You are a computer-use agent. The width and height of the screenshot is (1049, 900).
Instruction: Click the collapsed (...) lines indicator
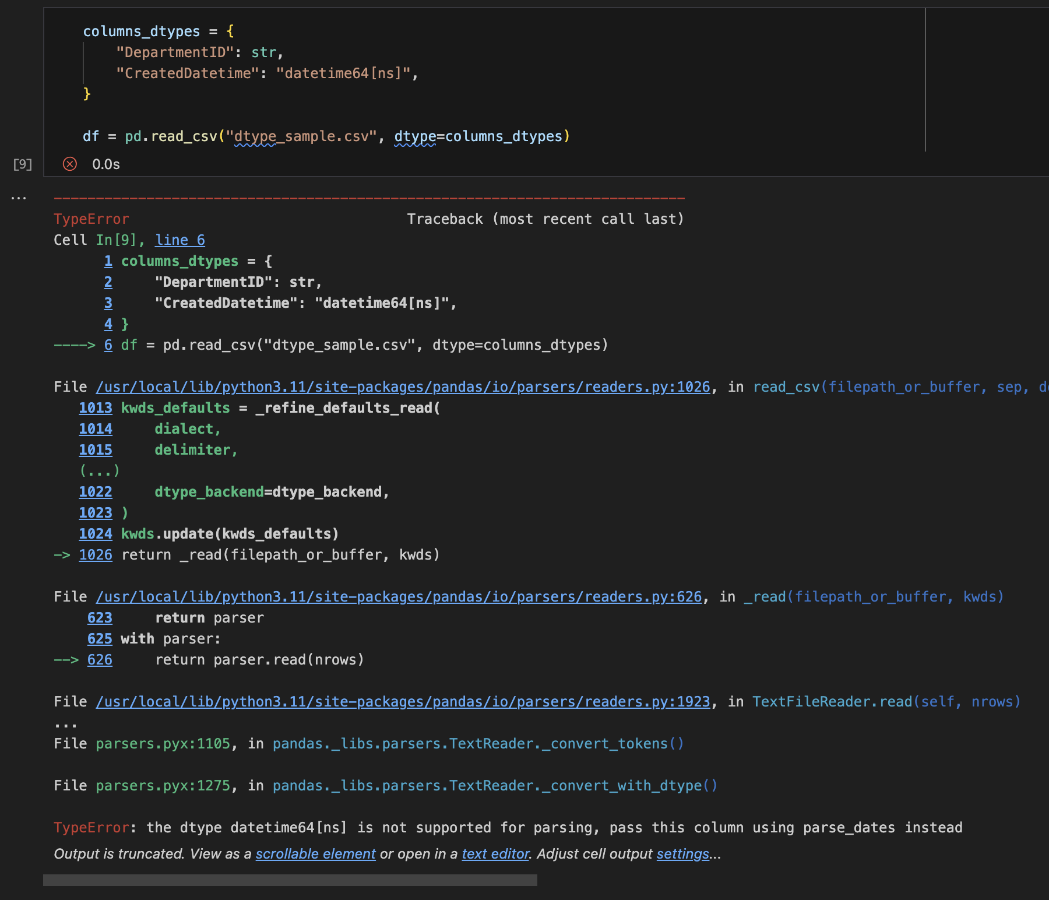(x=100, y=471)
